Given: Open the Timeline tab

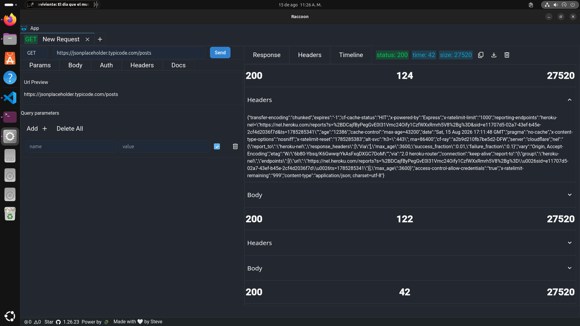Looking at the screenshot, I should [x=351, y=55].
